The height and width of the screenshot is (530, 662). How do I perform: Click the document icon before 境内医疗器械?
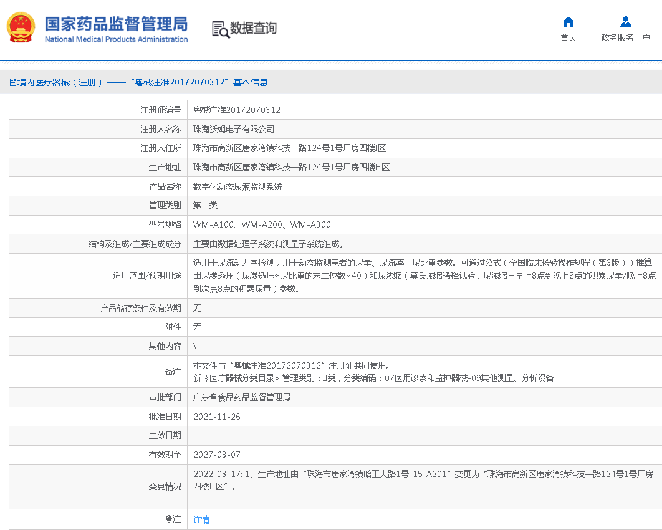tap(12, 82)
